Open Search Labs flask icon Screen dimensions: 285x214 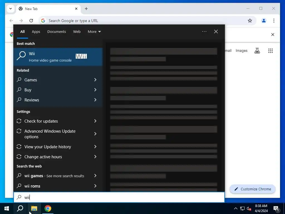point(257,51)
